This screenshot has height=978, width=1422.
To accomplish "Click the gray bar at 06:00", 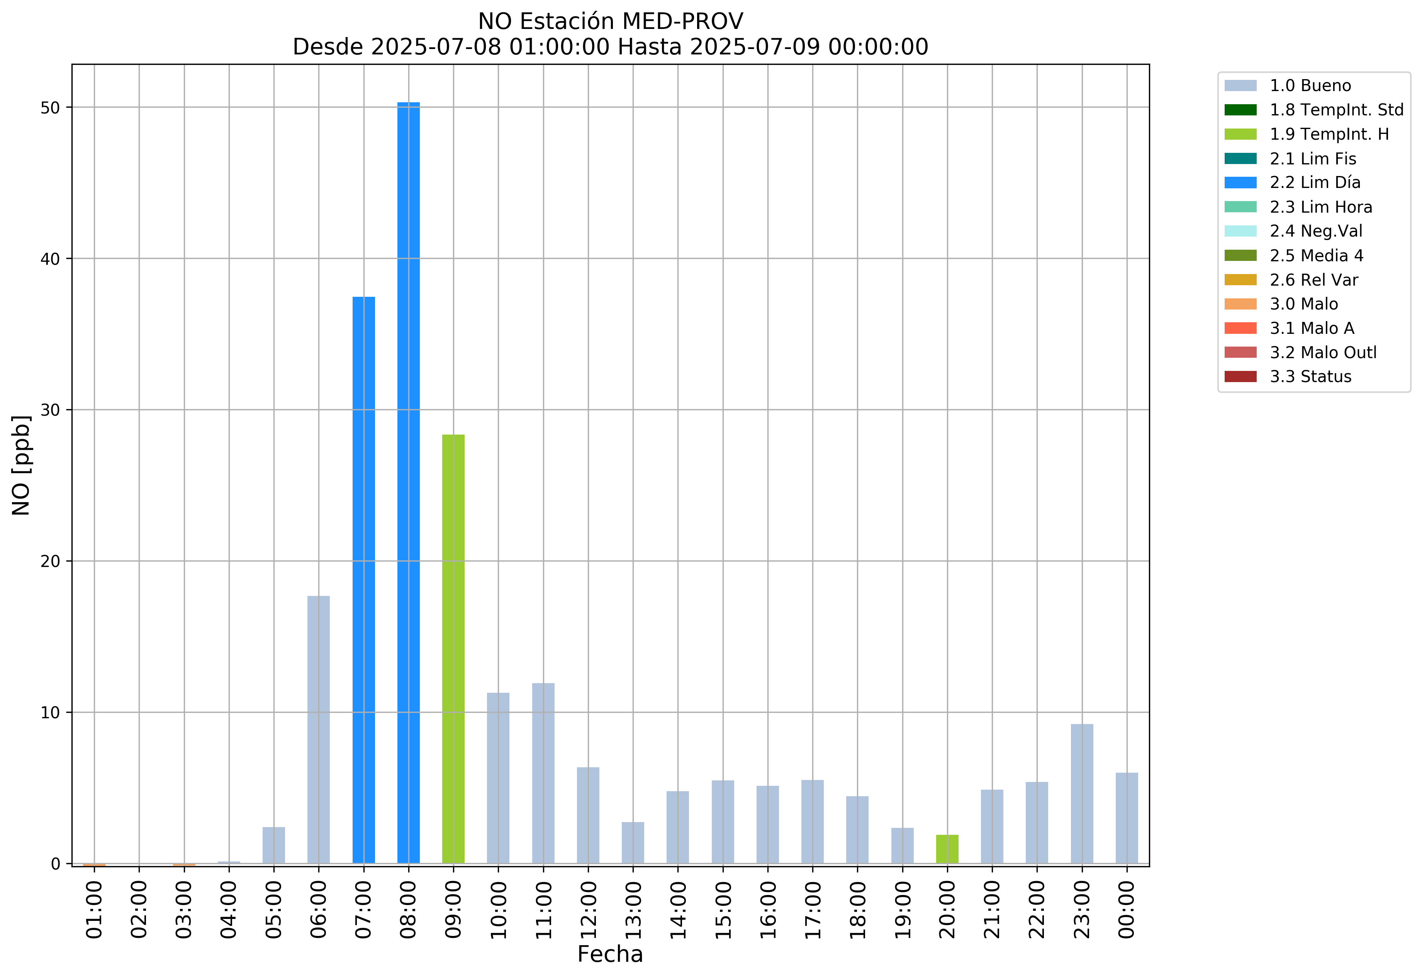I will tap(318, 729).
